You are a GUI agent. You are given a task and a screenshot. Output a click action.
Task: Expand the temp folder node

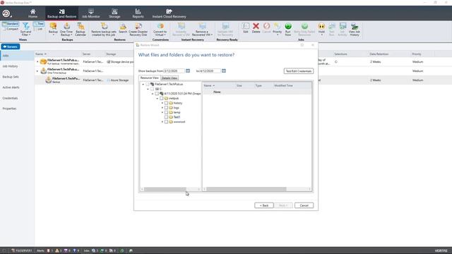tap(162, 112)
